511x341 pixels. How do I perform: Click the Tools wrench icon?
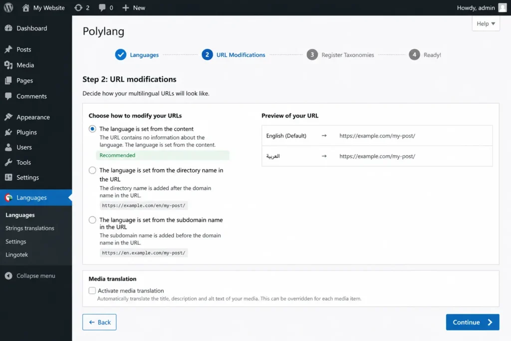[8, 162]
